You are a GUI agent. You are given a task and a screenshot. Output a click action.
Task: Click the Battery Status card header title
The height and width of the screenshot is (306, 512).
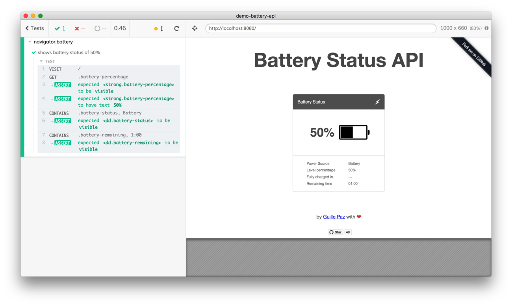tap(311, 102)
